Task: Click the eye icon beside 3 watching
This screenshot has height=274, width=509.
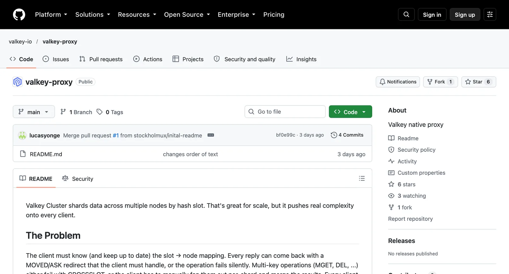Action: [391, 196]
